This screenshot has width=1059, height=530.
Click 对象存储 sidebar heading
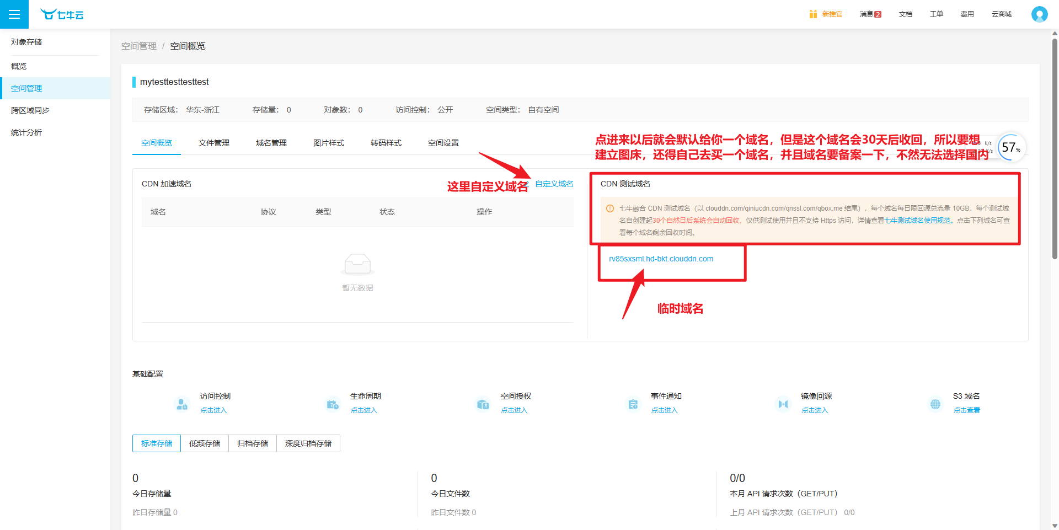26,42
